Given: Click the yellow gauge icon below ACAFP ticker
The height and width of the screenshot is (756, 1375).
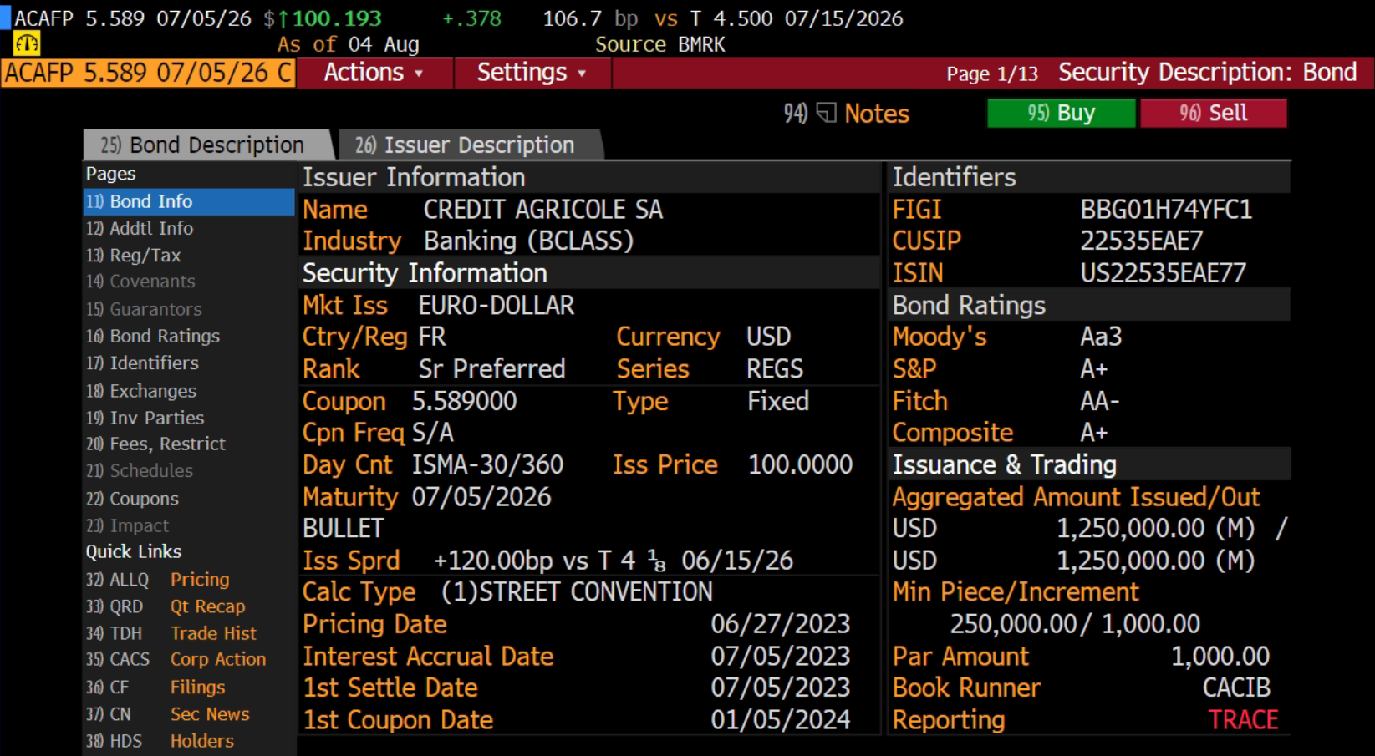Looking at the screenshot, I should pyautogui.click(x=27, y=43).
